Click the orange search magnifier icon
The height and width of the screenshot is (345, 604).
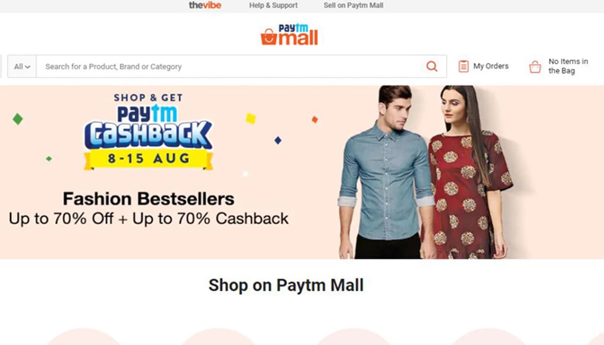432,67
